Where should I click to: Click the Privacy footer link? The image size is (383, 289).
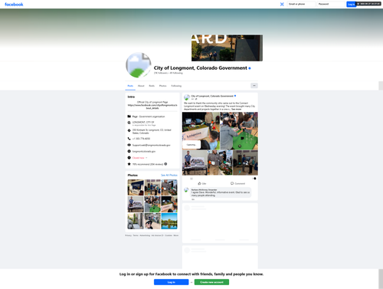(128, 235)
